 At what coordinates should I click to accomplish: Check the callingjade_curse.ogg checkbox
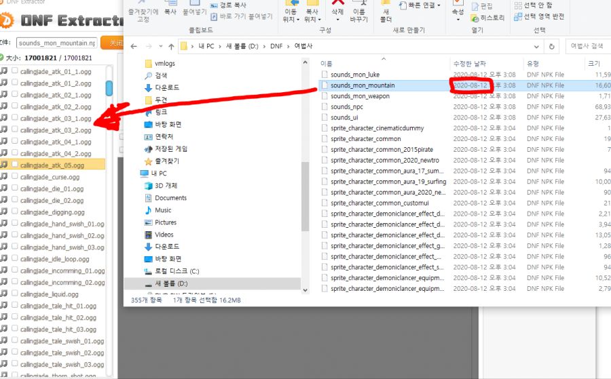click(x=15, y=176)
